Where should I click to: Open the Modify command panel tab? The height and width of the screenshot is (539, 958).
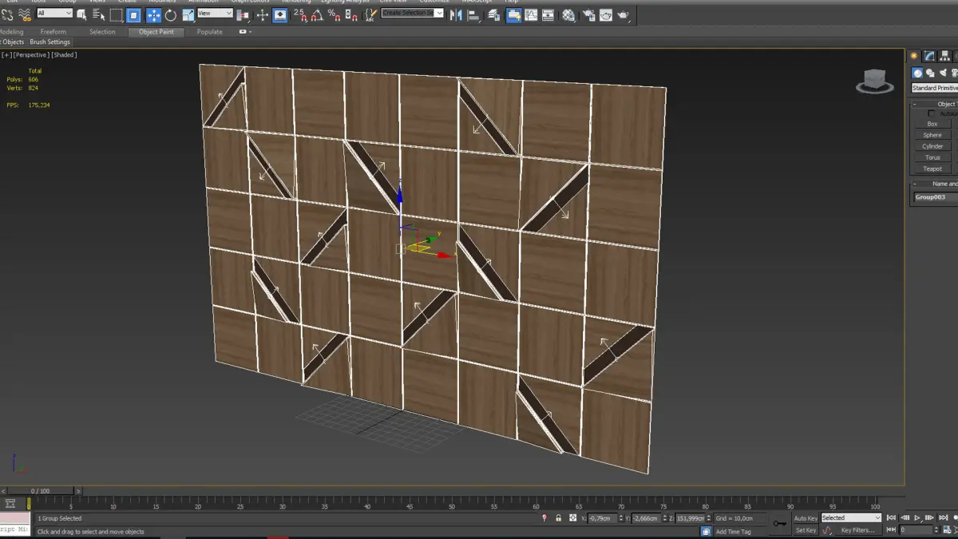[x=930, y=56]
